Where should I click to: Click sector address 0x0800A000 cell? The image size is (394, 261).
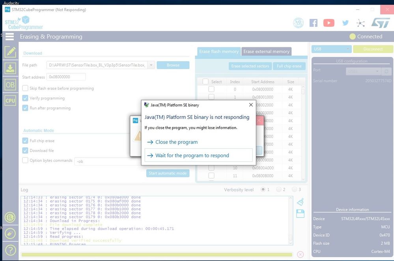pyautogui.click(x=263, y=168)
